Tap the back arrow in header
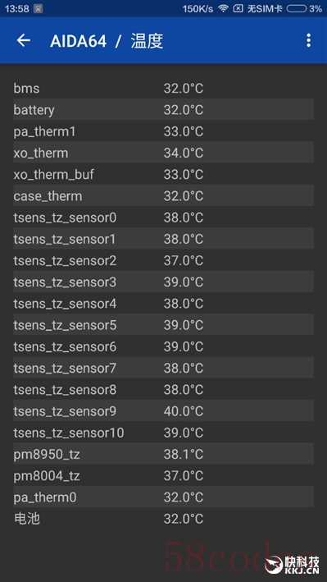Image resolution: width=327 pixels, height=582 pixels. (x=23, y=40)
